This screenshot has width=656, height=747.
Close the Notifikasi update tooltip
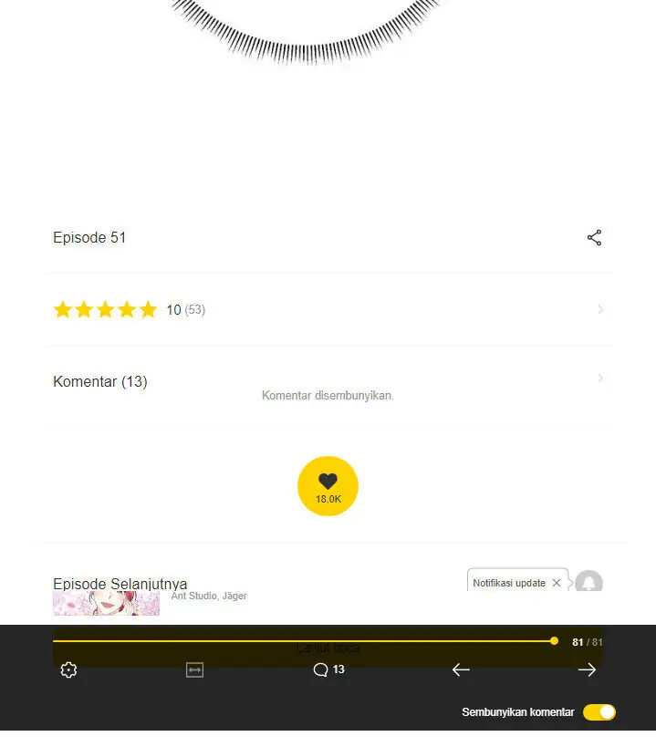coord(556,583)
